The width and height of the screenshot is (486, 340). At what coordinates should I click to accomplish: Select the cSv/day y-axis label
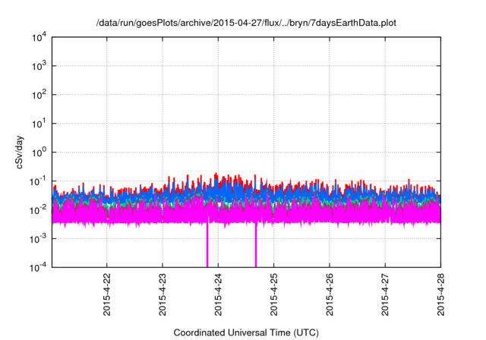coord(19,152)
